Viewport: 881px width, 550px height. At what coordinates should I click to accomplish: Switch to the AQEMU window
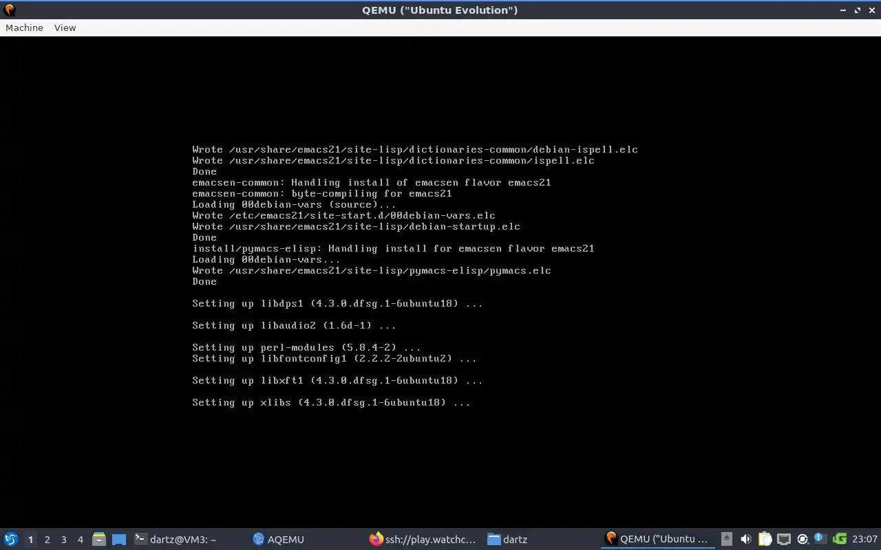[308, 539]
